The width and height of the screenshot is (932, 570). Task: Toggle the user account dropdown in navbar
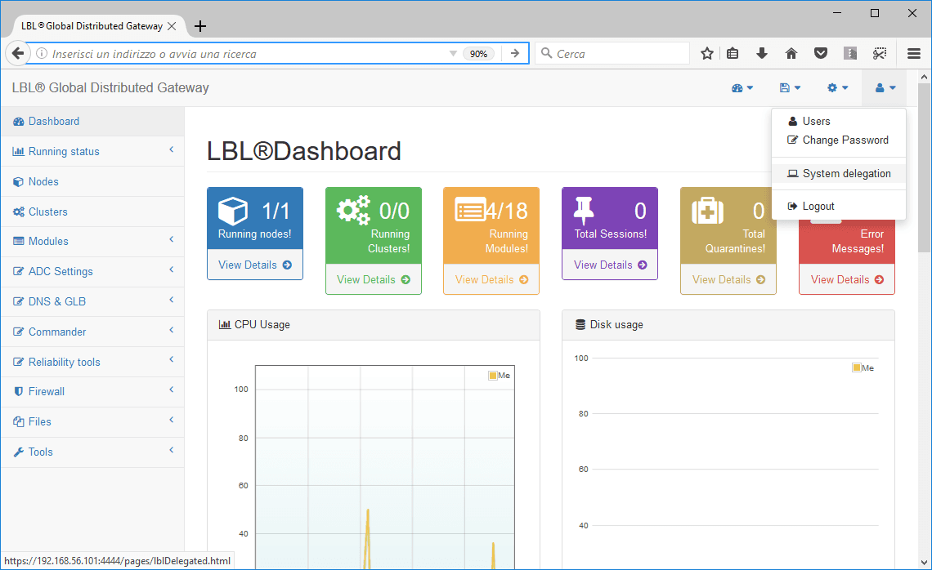(x=885, y=88)
